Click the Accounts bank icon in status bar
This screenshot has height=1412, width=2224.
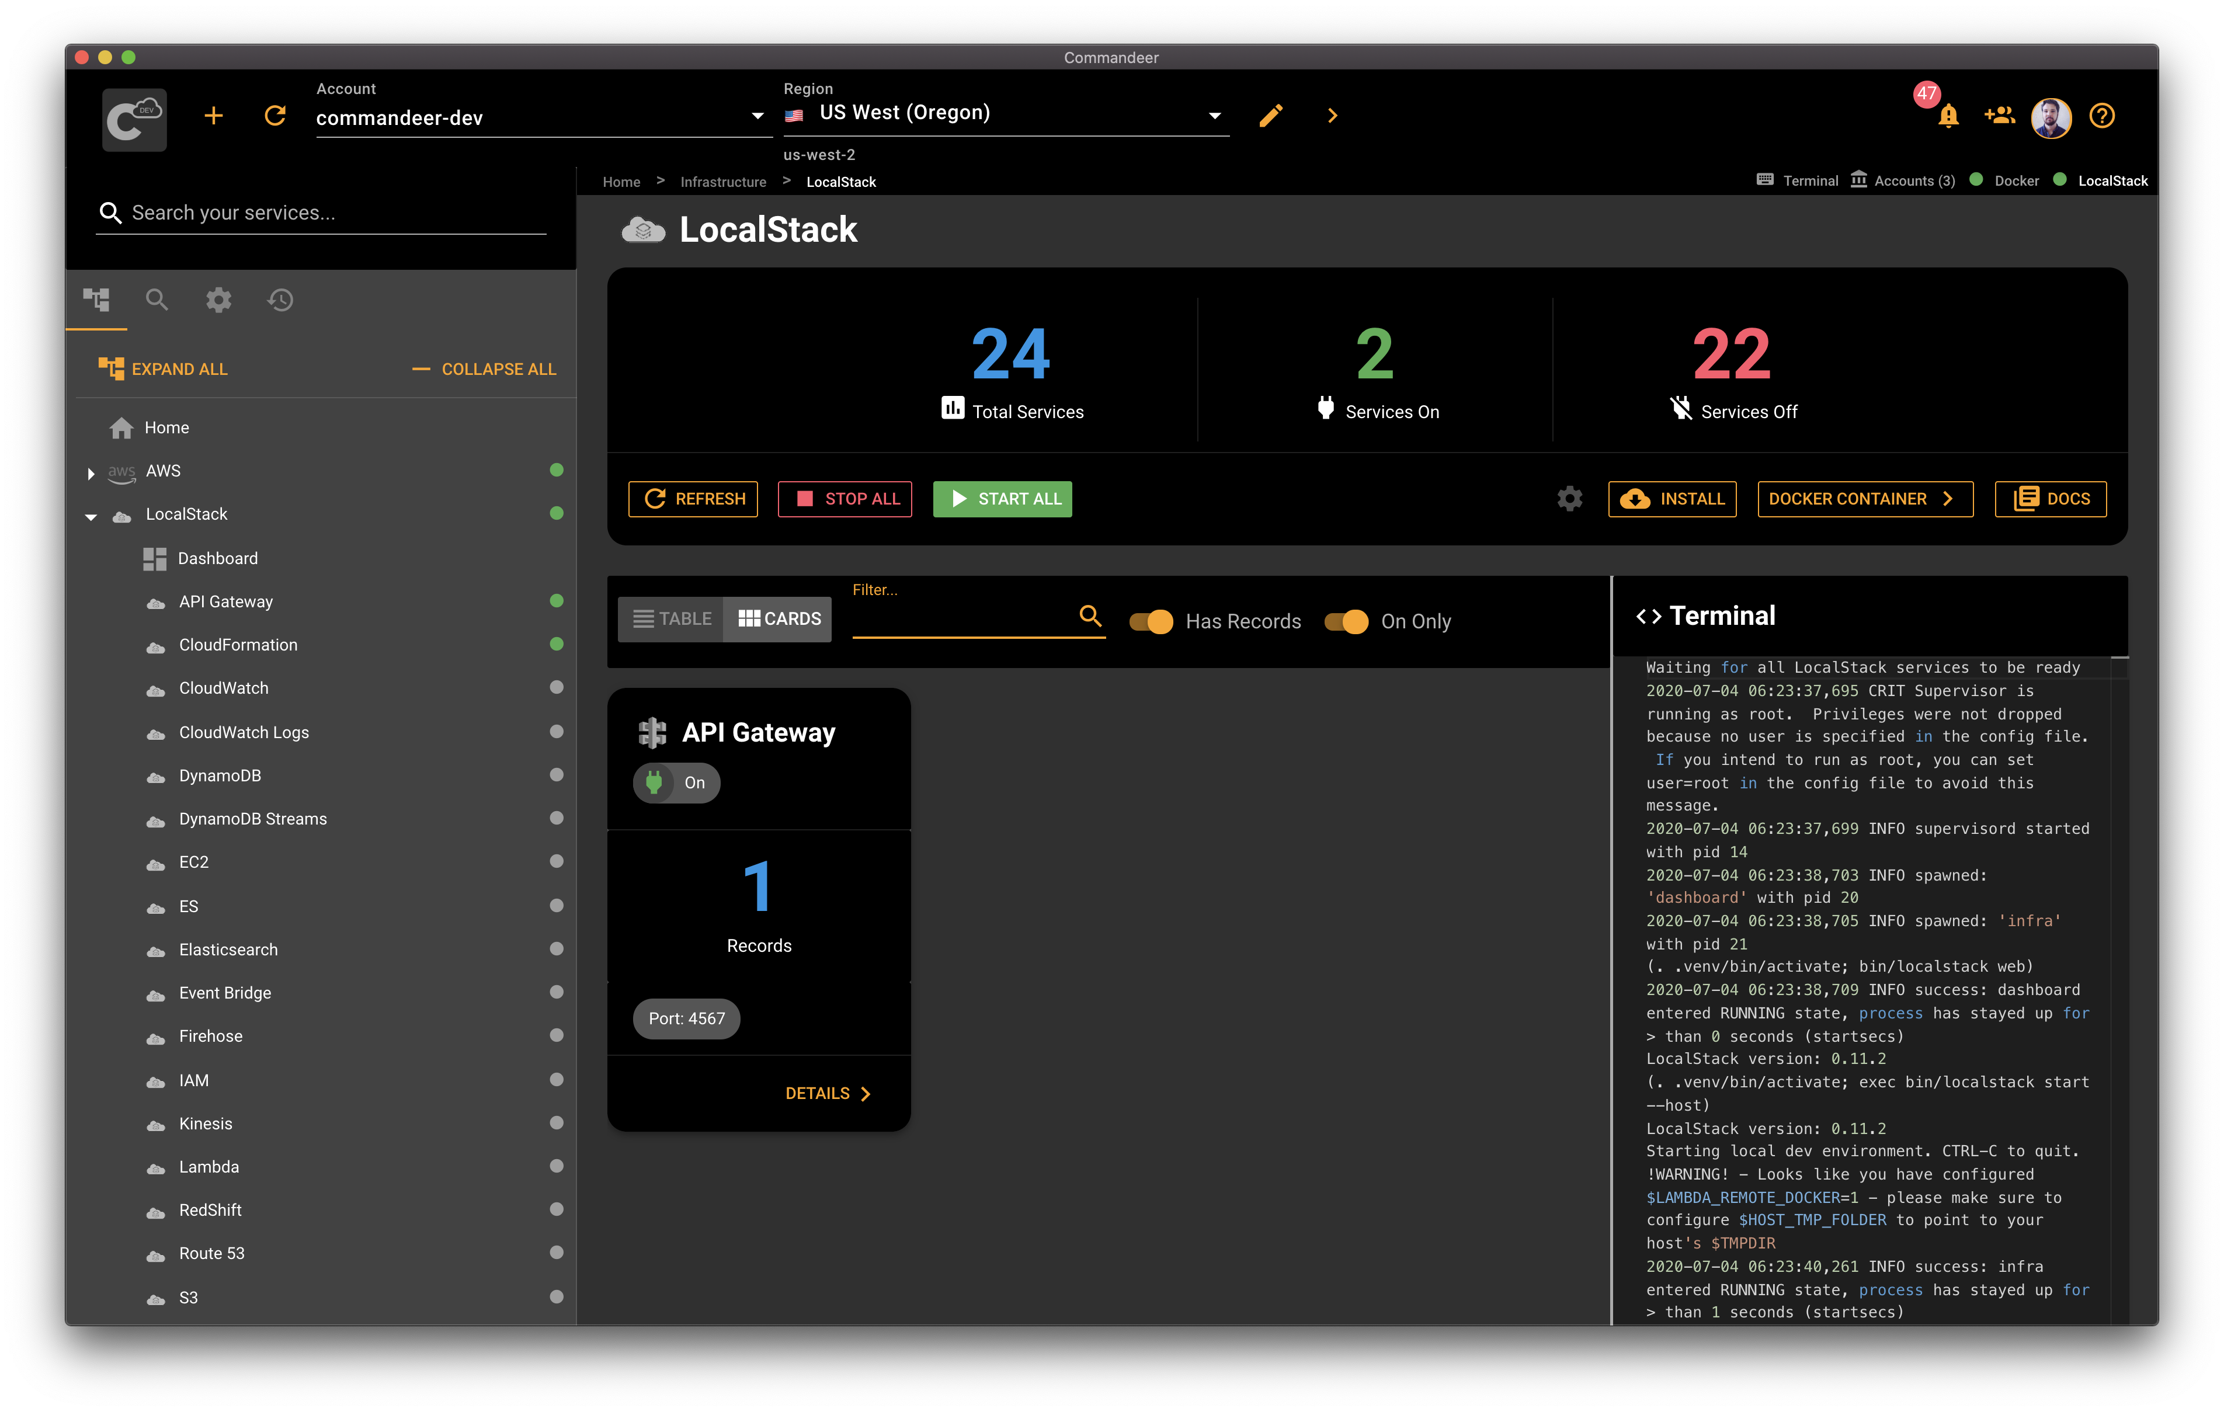coord(1858,179)
